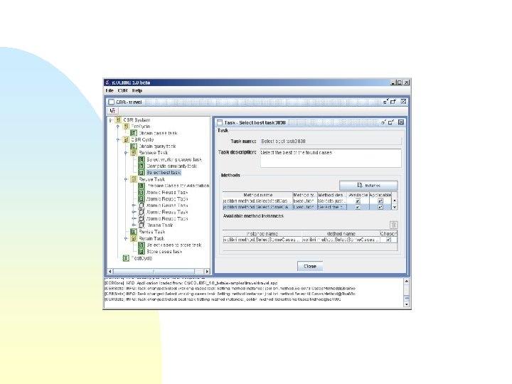512x384 pixels.
Task: Iconify the Task - Select best task frame
Action: pos(383,122)
